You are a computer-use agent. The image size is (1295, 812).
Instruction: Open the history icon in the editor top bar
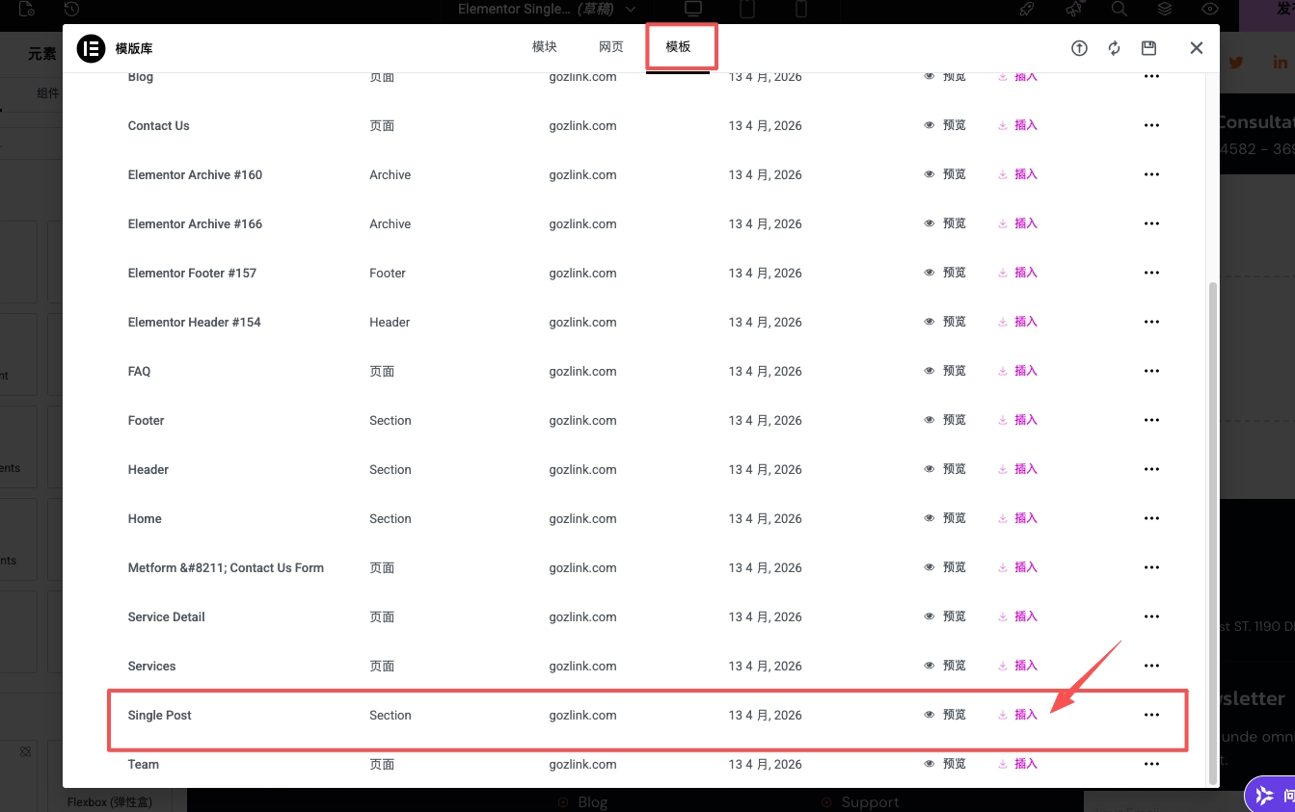click(71, 9)
